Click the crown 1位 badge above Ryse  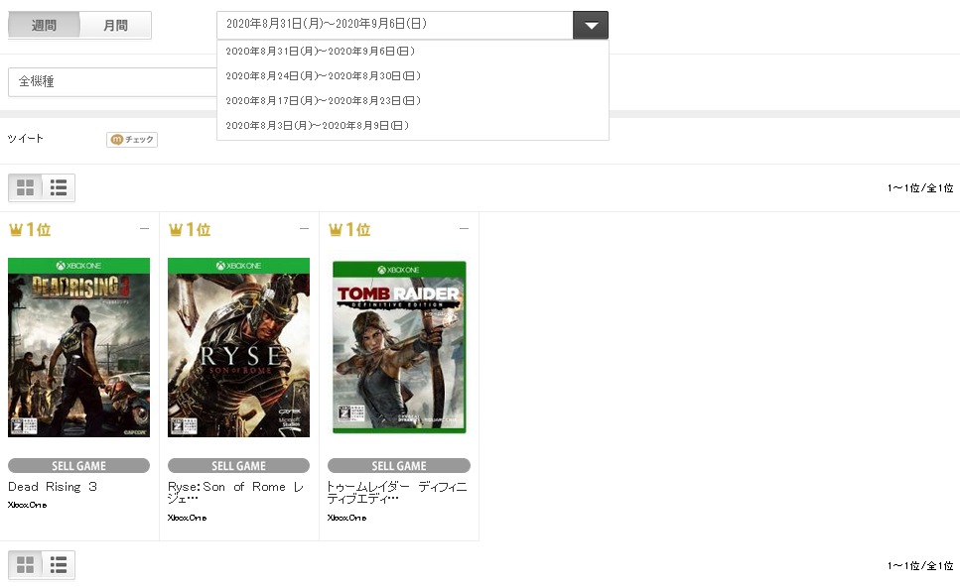coord(190,230)
